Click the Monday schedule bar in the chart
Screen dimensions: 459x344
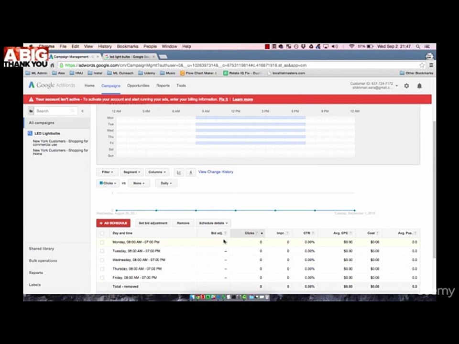pyautogui.click(x=251, y=118)
